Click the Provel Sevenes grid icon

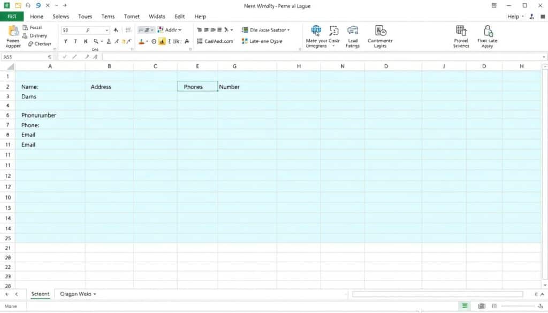coord(461,30)
